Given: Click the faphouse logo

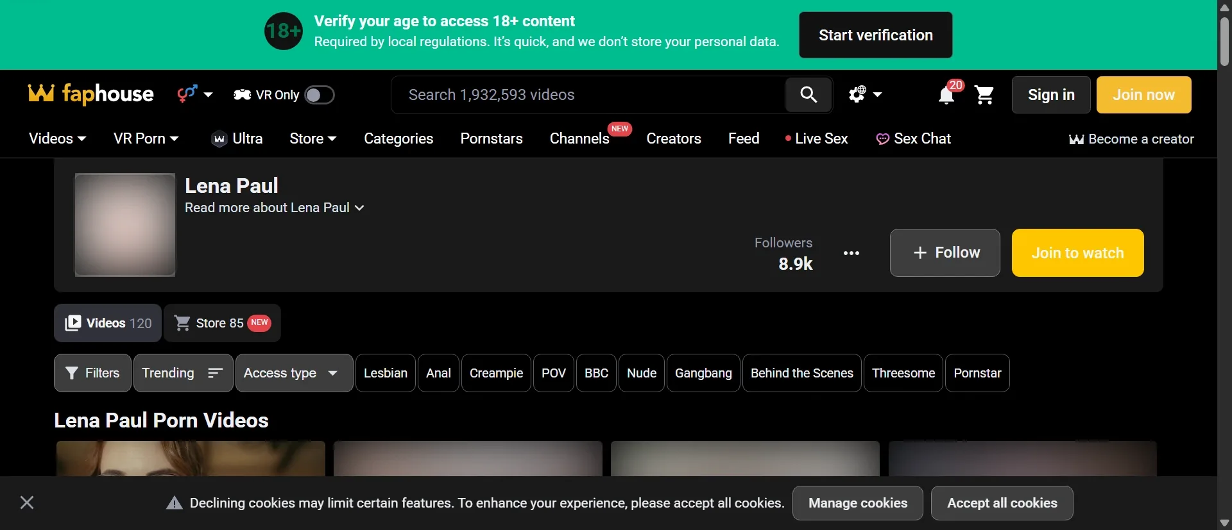Looking at the screenshot, I should pyautogui.click(x=91, y=94).
